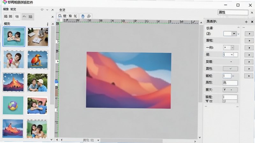Viewport: 255px width, 143px height.
Task: Click the stamp icon at the toolbar start
Action: 60,16
